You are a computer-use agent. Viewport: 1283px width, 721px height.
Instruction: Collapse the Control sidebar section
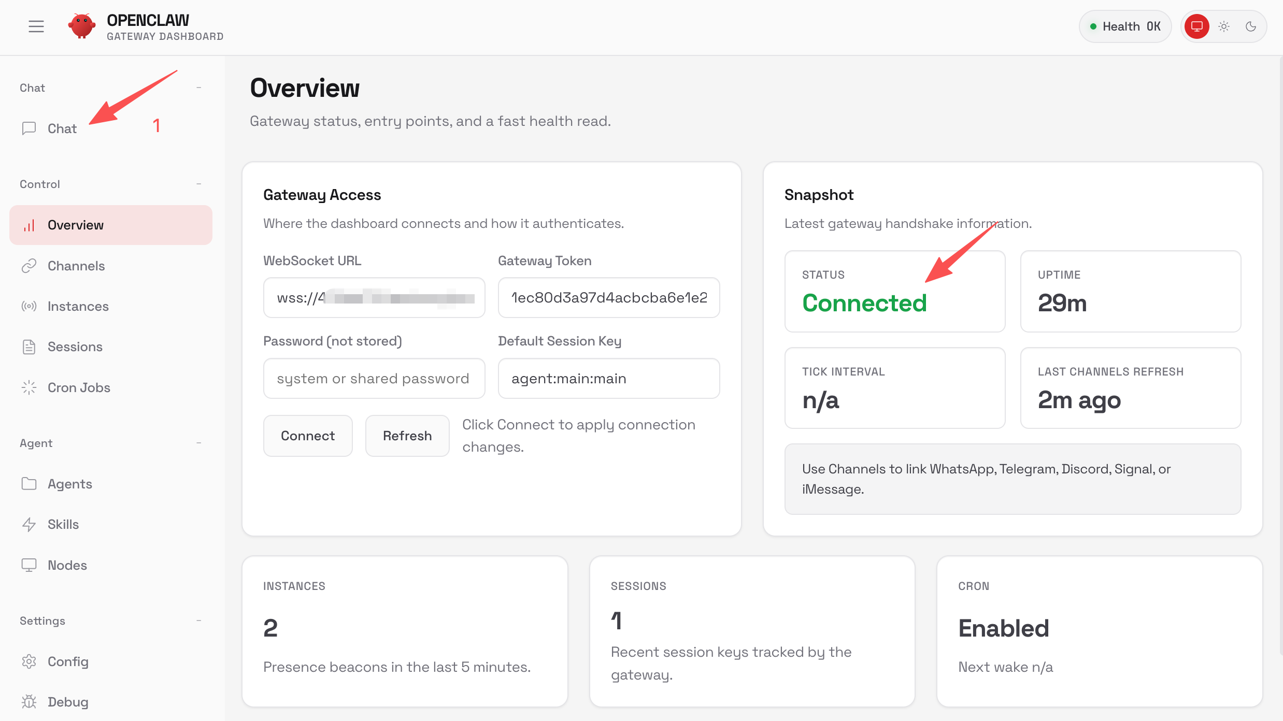point(198,184)
